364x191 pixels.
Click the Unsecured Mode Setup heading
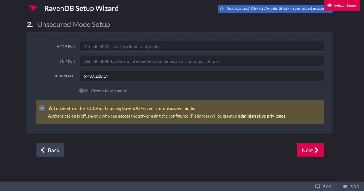(x=73, y=24)
